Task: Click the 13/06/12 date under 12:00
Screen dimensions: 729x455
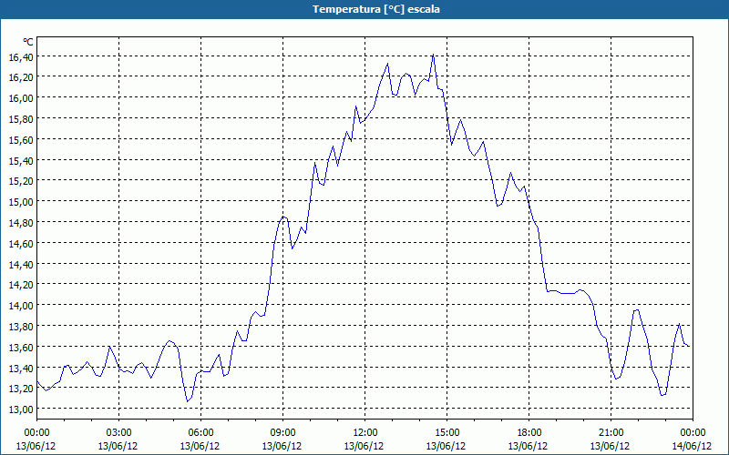Action: tap(364, 446)
